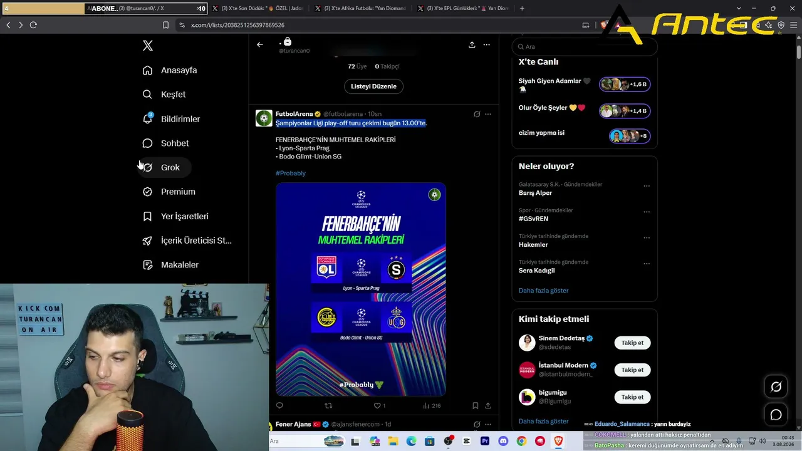Reload the page in browser

pos(33,25)
